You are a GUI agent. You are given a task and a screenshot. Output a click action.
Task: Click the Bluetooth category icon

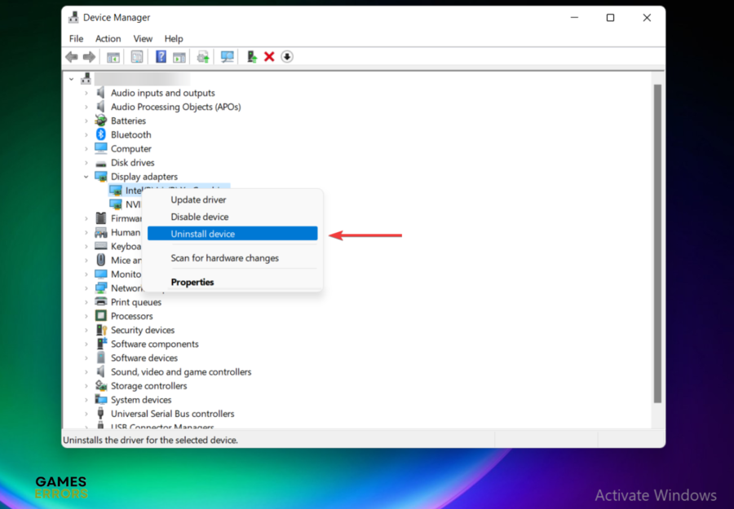click(x=101, y=134)
